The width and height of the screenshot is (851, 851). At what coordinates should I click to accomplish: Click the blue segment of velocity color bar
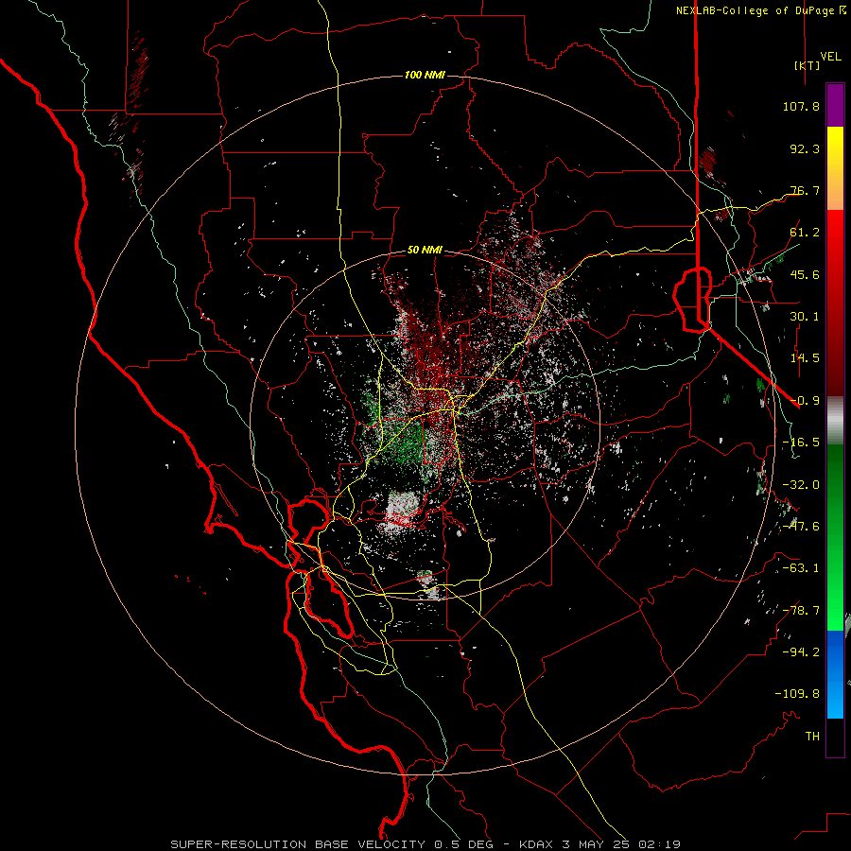coord(835,674)
